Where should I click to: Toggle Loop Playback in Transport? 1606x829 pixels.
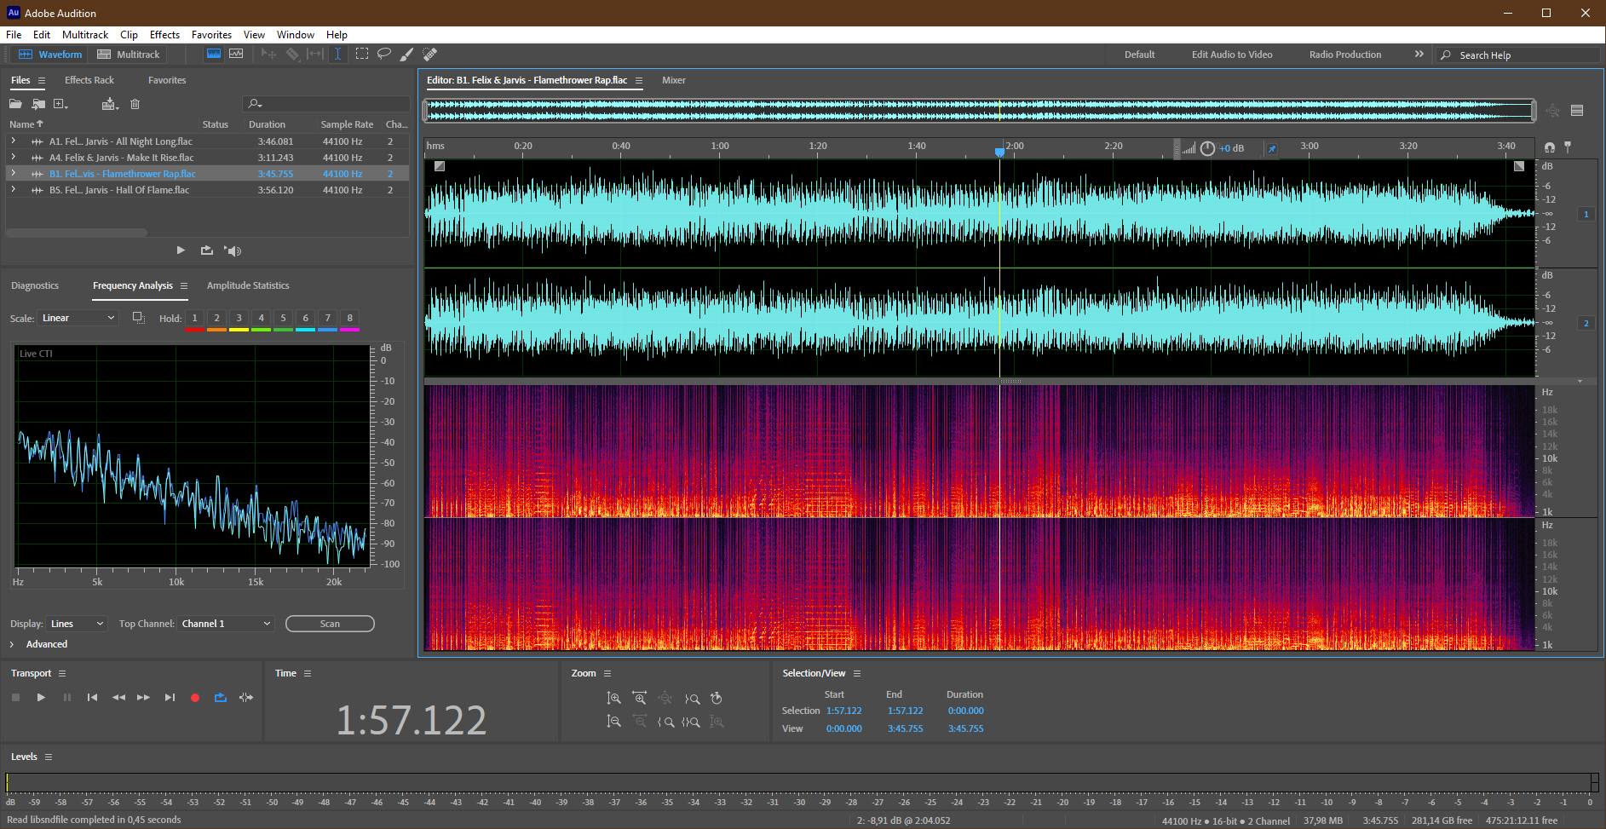coord(221,697)
